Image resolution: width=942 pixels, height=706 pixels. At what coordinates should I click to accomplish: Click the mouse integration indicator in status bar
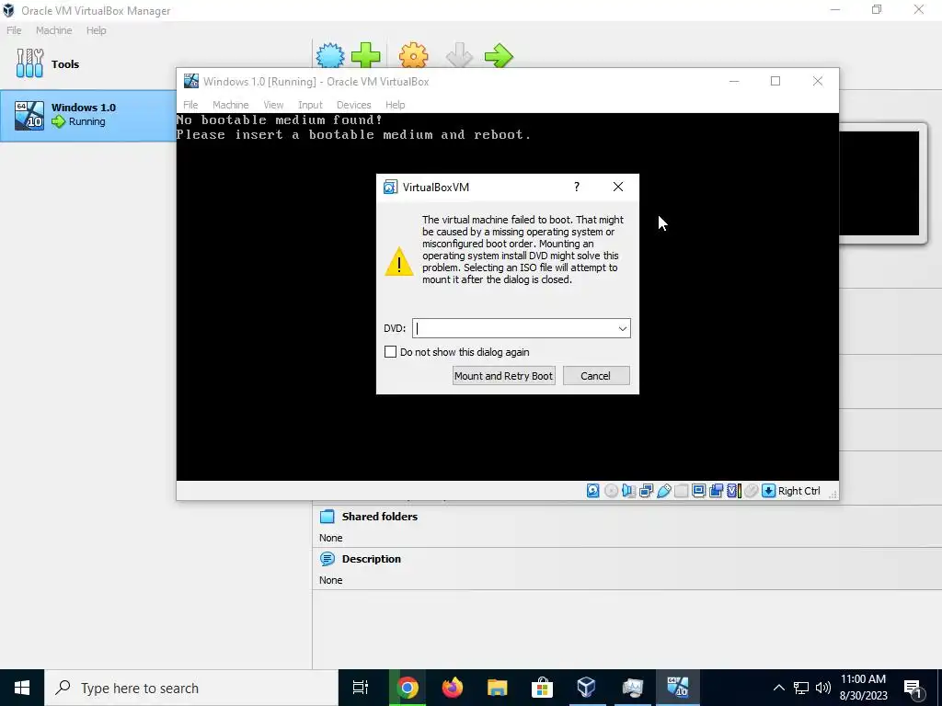point(751,491)
